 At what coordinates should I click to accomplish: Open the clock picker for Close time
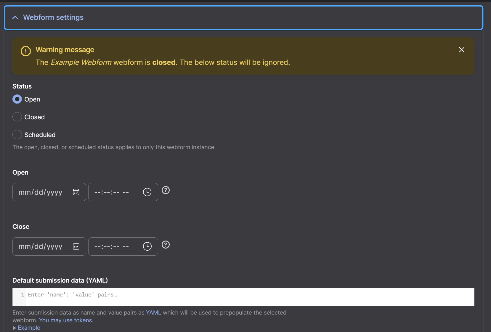point(147,246)
